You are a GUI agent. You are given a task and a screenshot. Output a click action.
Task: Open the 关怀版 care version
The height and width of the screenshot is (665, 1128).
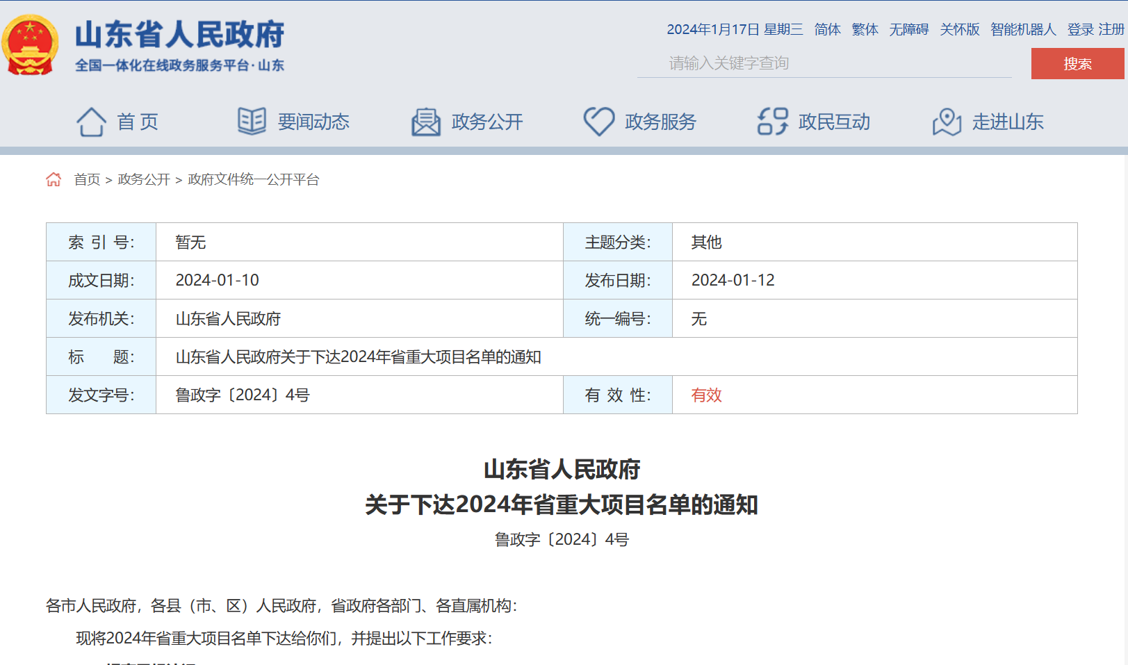click(x=959, y=30)
